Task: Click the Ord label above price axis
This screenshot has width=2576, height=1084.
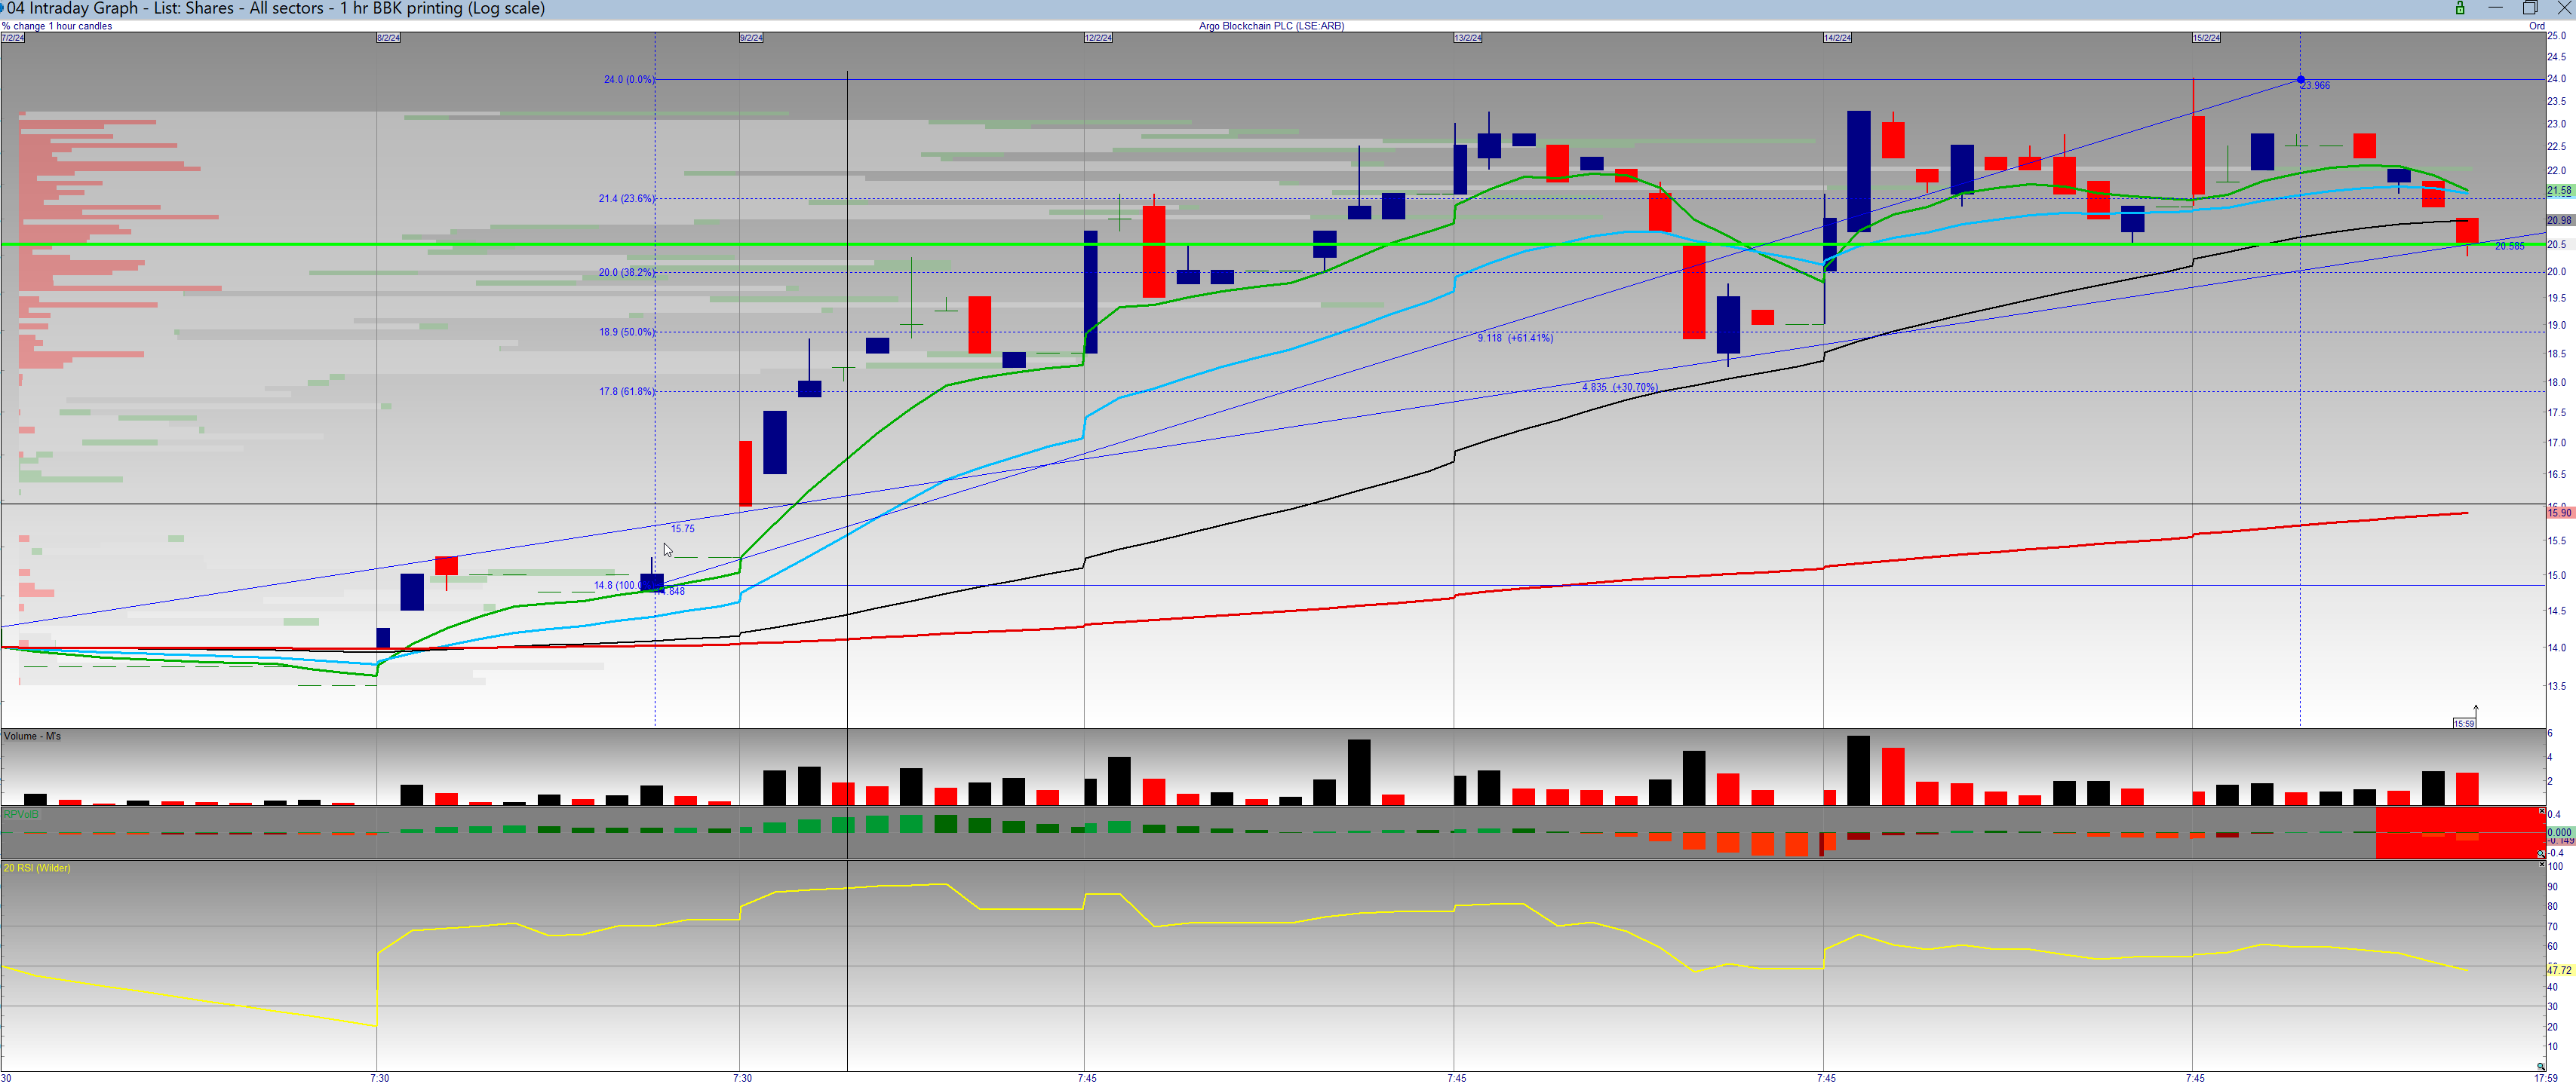Action: 2536,26
